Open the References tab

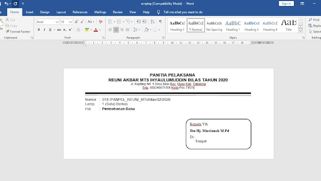[80, 12]
